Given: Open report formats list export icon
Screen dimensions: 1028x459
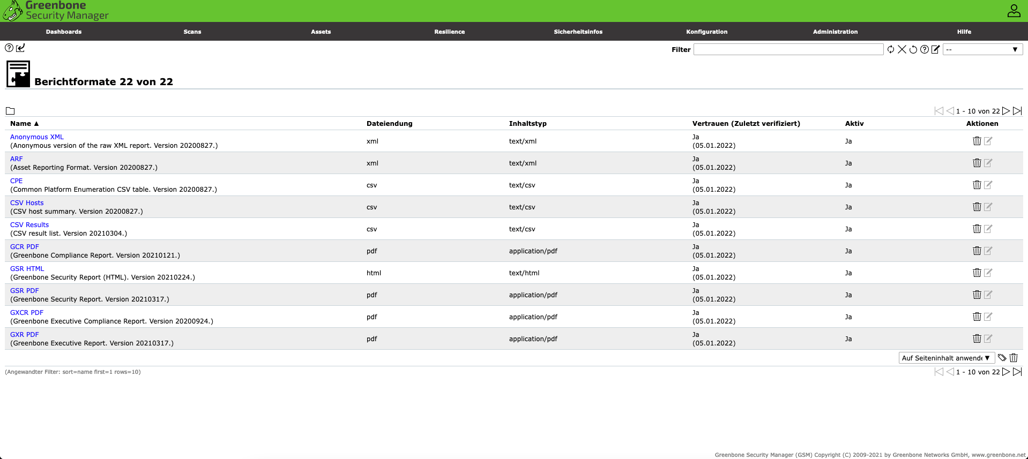Looking at the screenshot, I should [20, 48].
